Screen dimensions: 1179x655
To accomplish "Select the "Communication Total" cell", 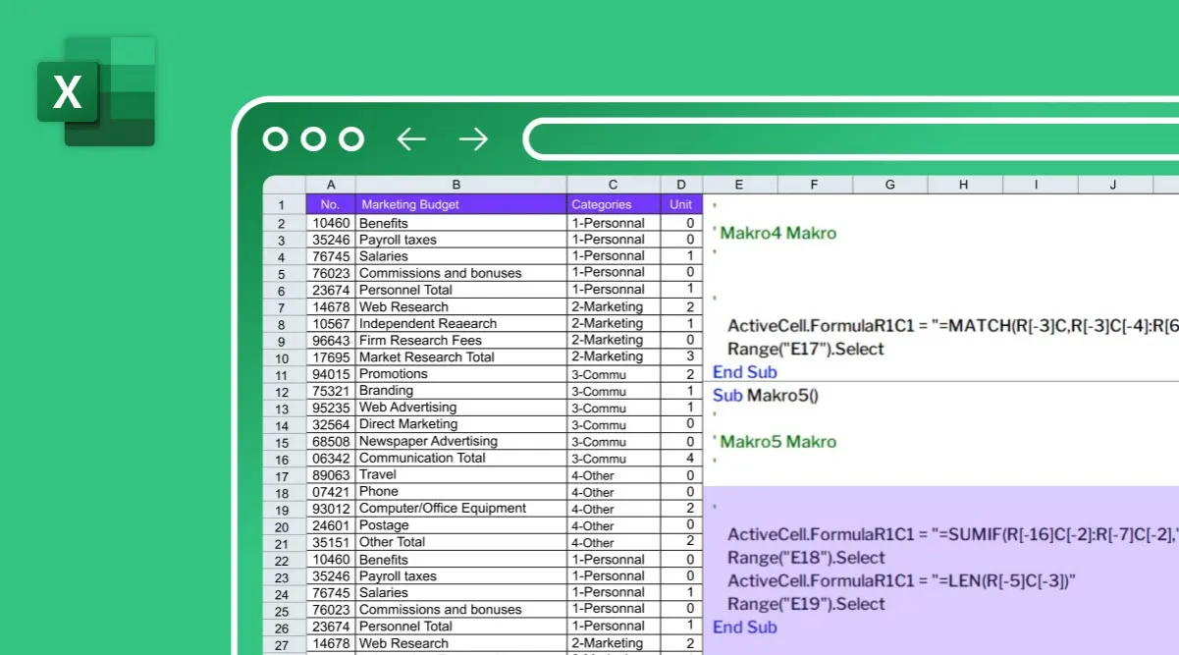I will tap(461, 458).
